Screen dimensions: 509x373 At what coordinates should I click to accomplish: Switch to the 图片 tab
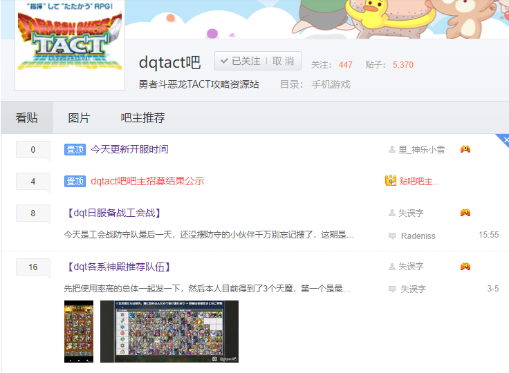79,117
